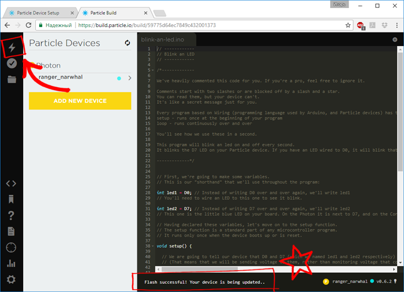Open the Chrome three-dot menu

[397, 25]
